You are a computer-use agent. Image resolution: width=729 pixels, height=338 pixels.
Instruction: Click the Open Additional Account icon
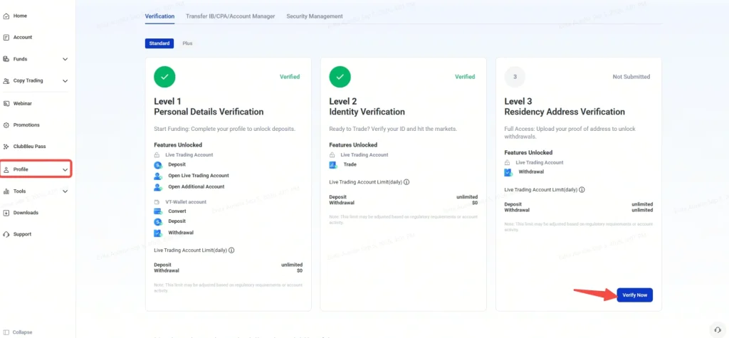coord(158,187)
